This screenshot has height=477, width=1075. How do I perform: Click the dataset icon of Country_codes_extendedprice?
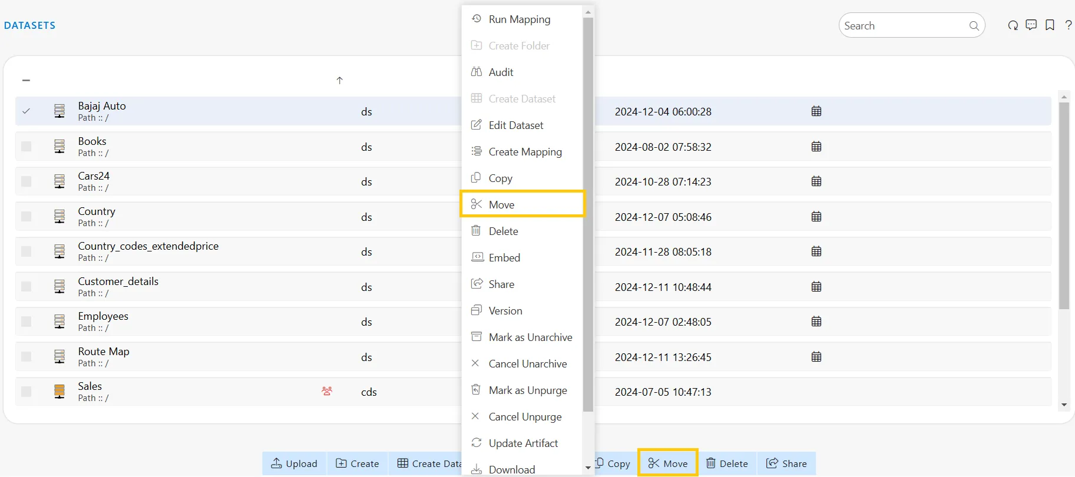pyautogui.click(x=59, y=251)
